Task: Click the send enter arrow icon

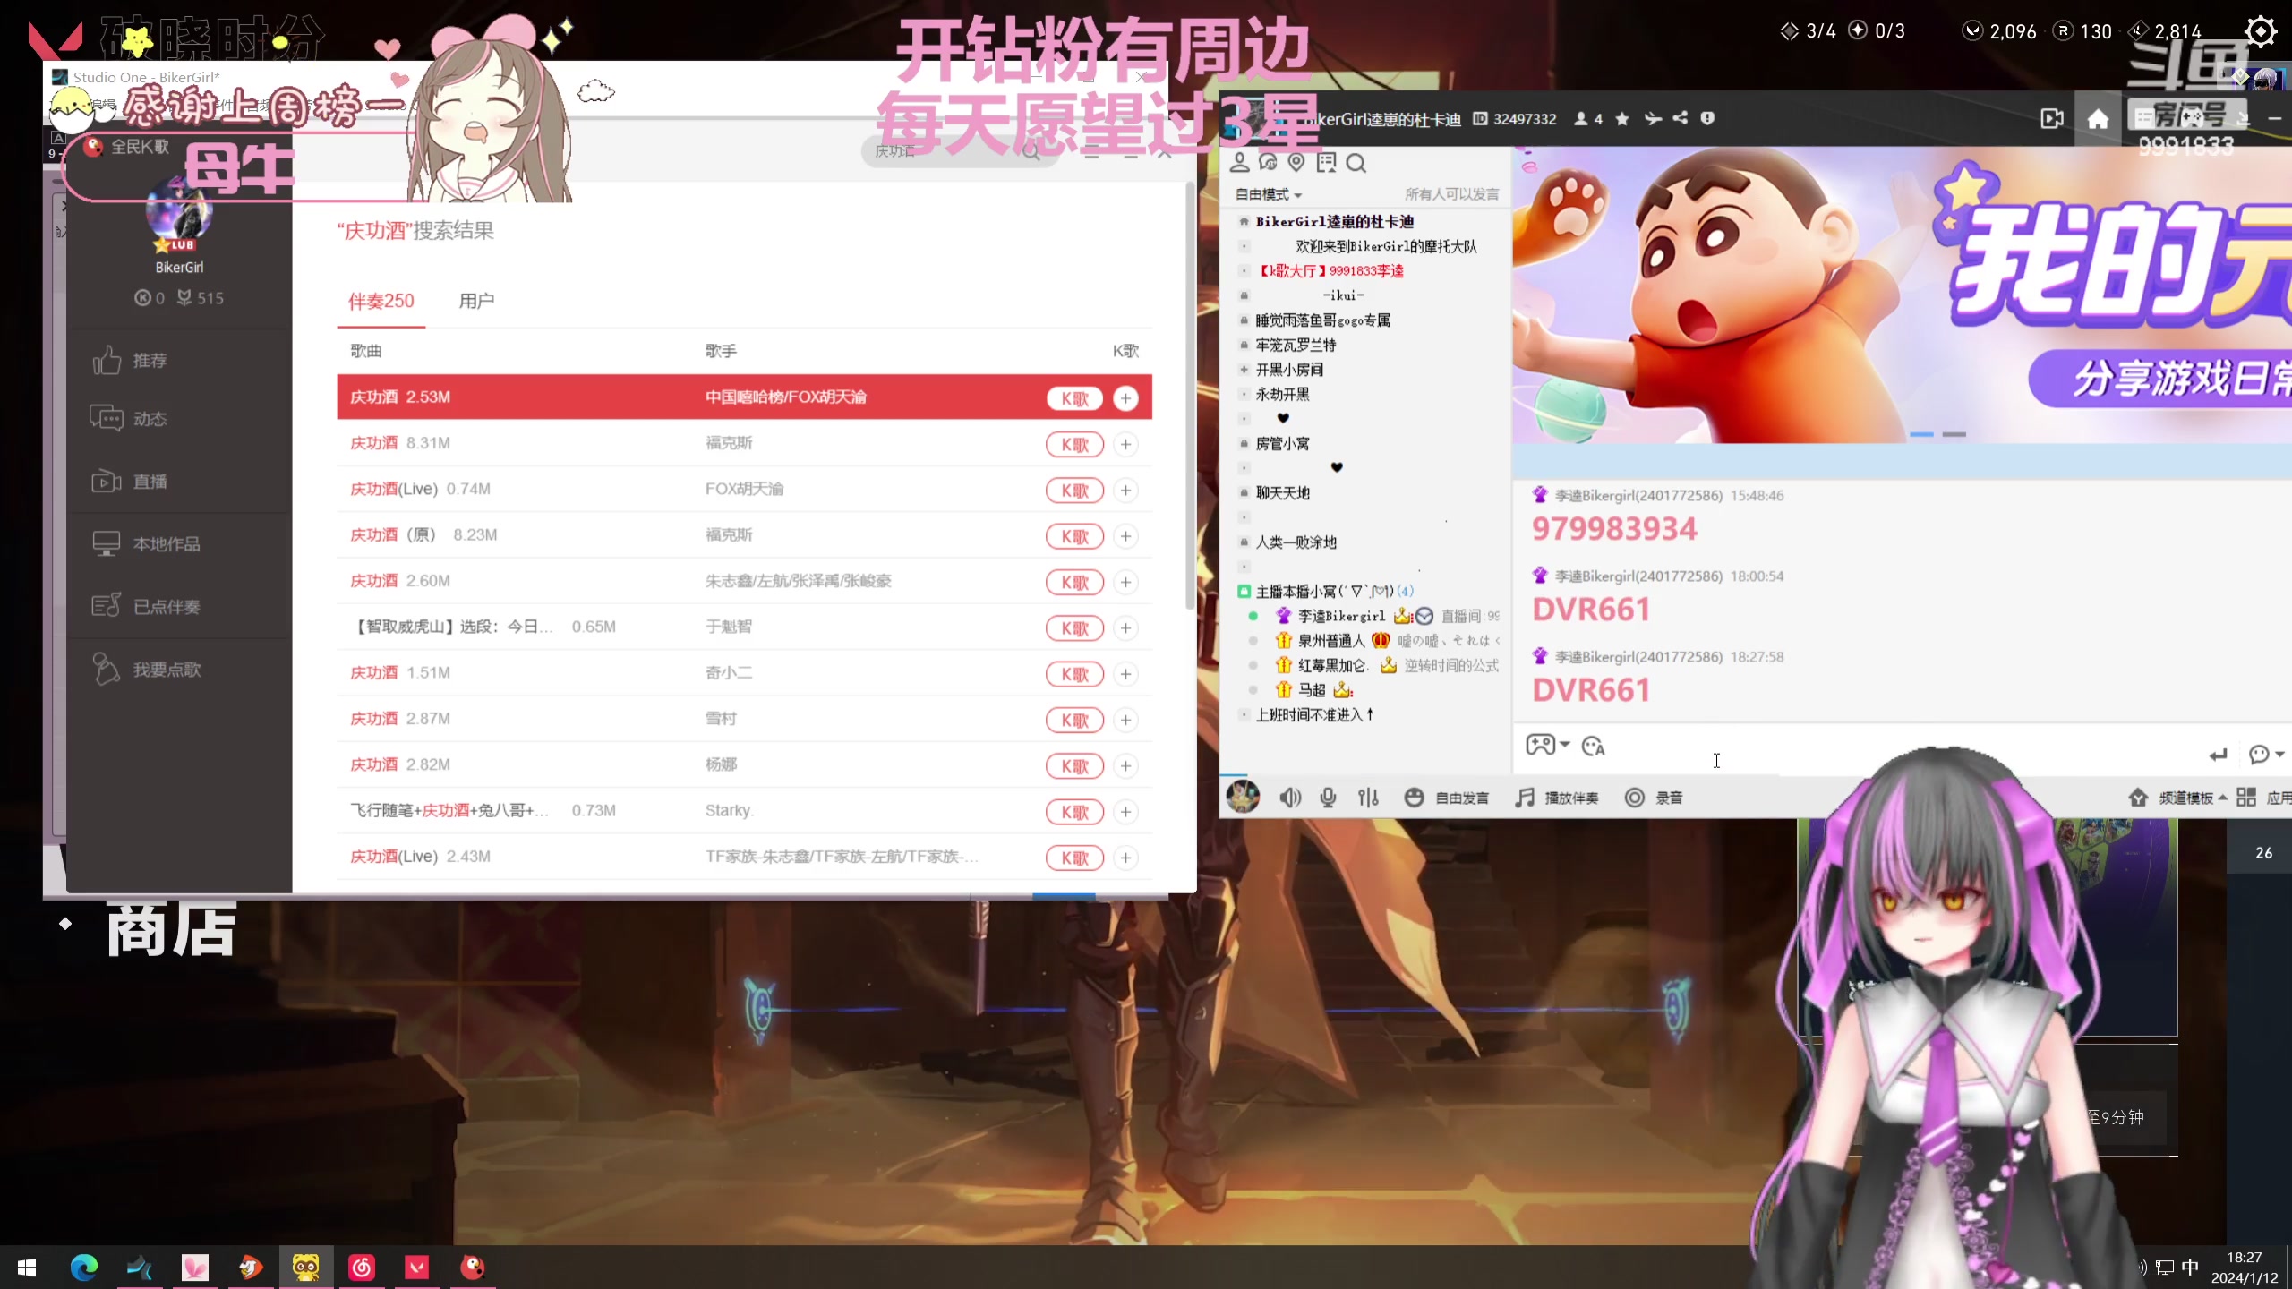Action: (x=2218, y=755)
